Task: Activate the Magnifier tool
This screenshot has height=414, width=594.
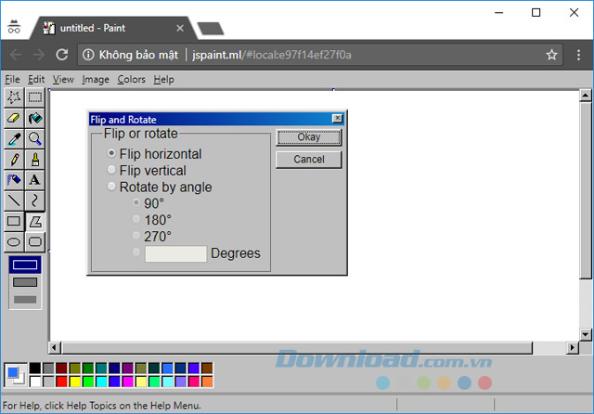Action: pyautogui.click(x=34, y=138)
